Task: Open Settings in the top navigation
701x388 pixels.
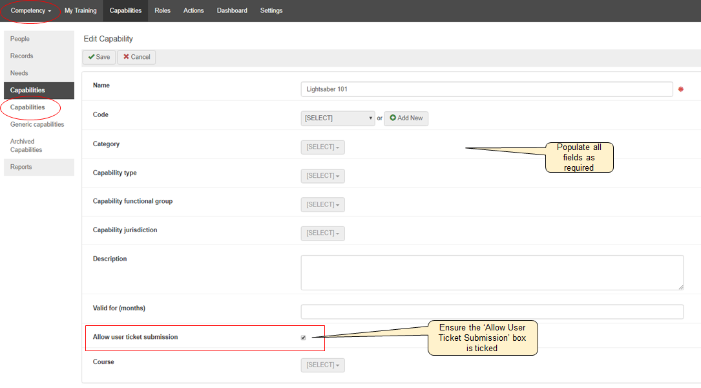Action: [x=271, y=10]
